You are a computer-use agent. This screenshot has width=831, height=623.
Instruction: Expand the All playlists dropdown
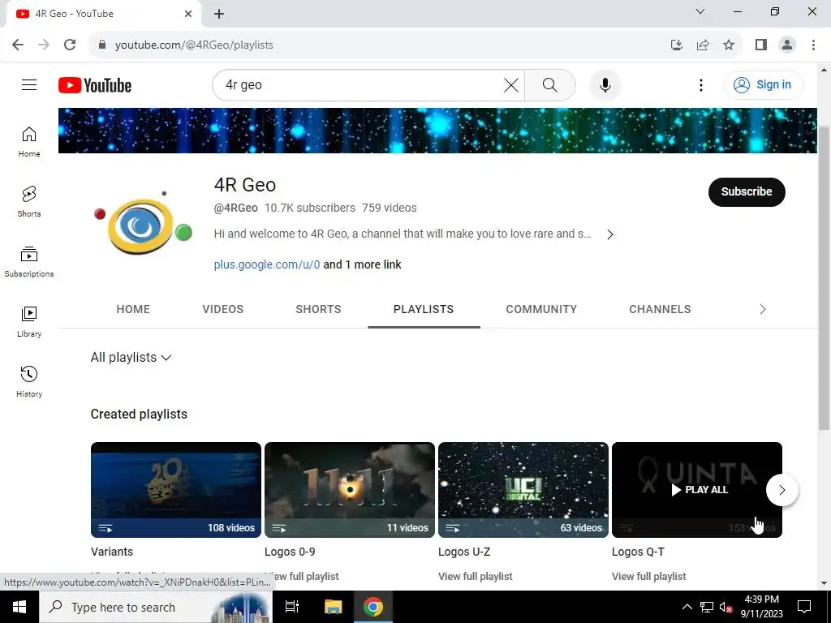click(131, 357)
